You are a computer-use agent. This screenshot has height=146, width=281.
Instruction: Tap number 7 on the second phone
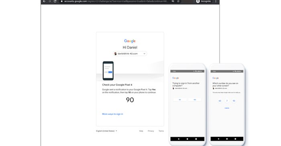227,101
